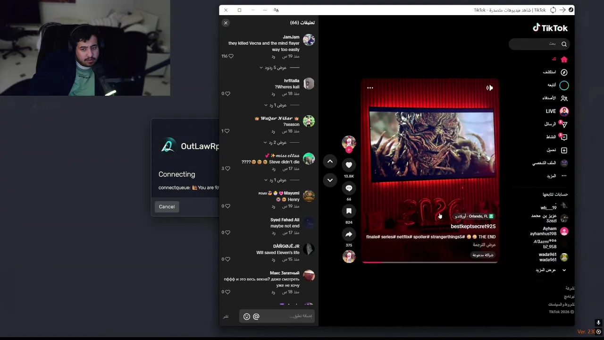Click show translation (عرض الترجمة)
This screenshot has height=340, width=604.
[484, 245]
